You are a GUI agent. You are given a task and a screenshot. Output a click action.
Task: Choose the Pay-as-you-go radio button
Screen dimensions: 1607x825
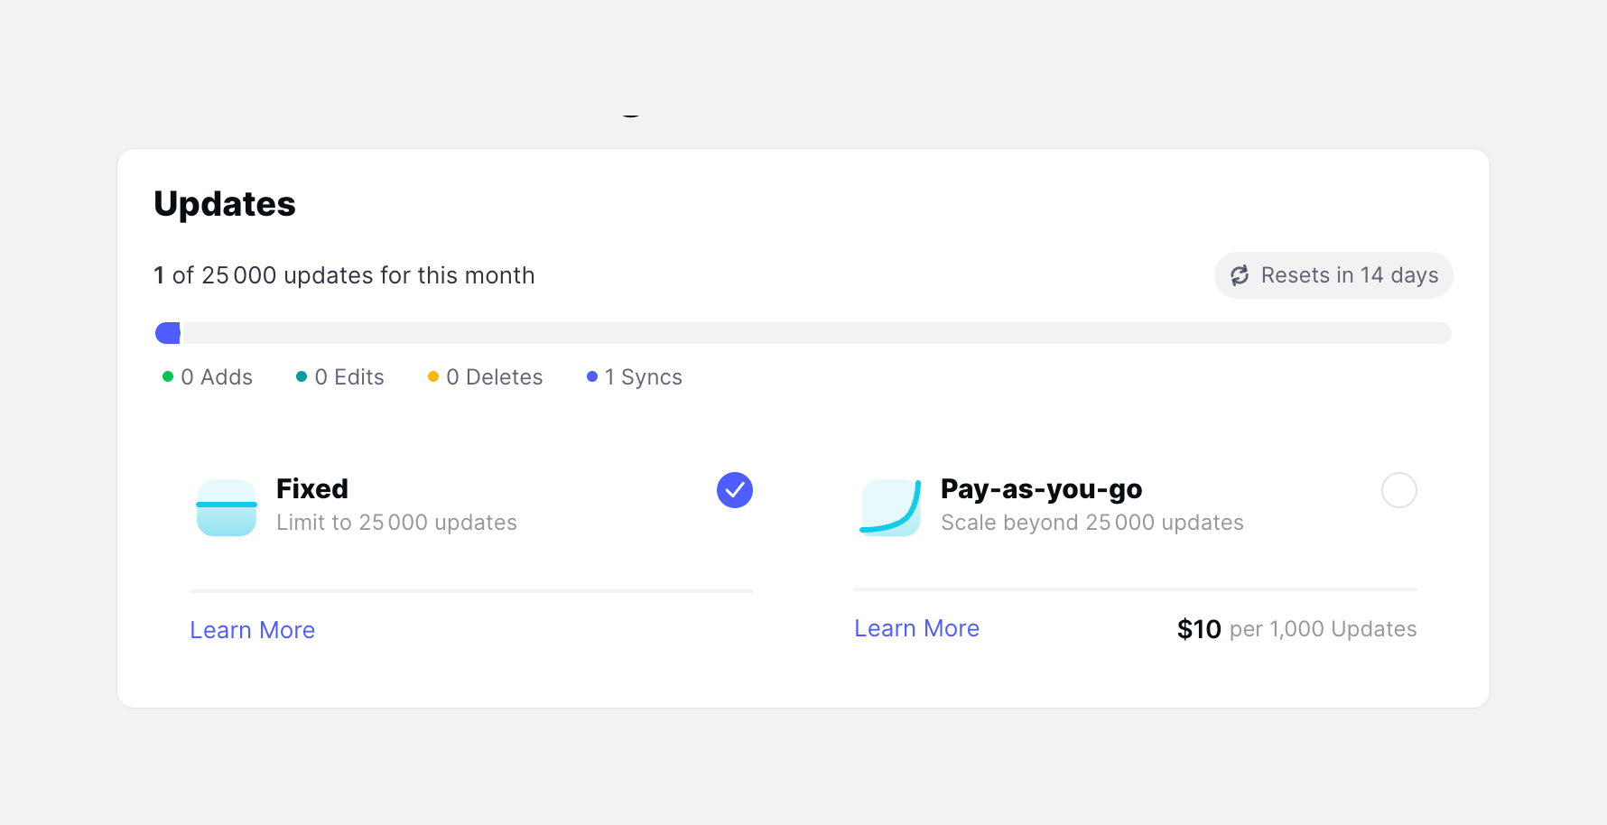click(x=1398, y=490)
